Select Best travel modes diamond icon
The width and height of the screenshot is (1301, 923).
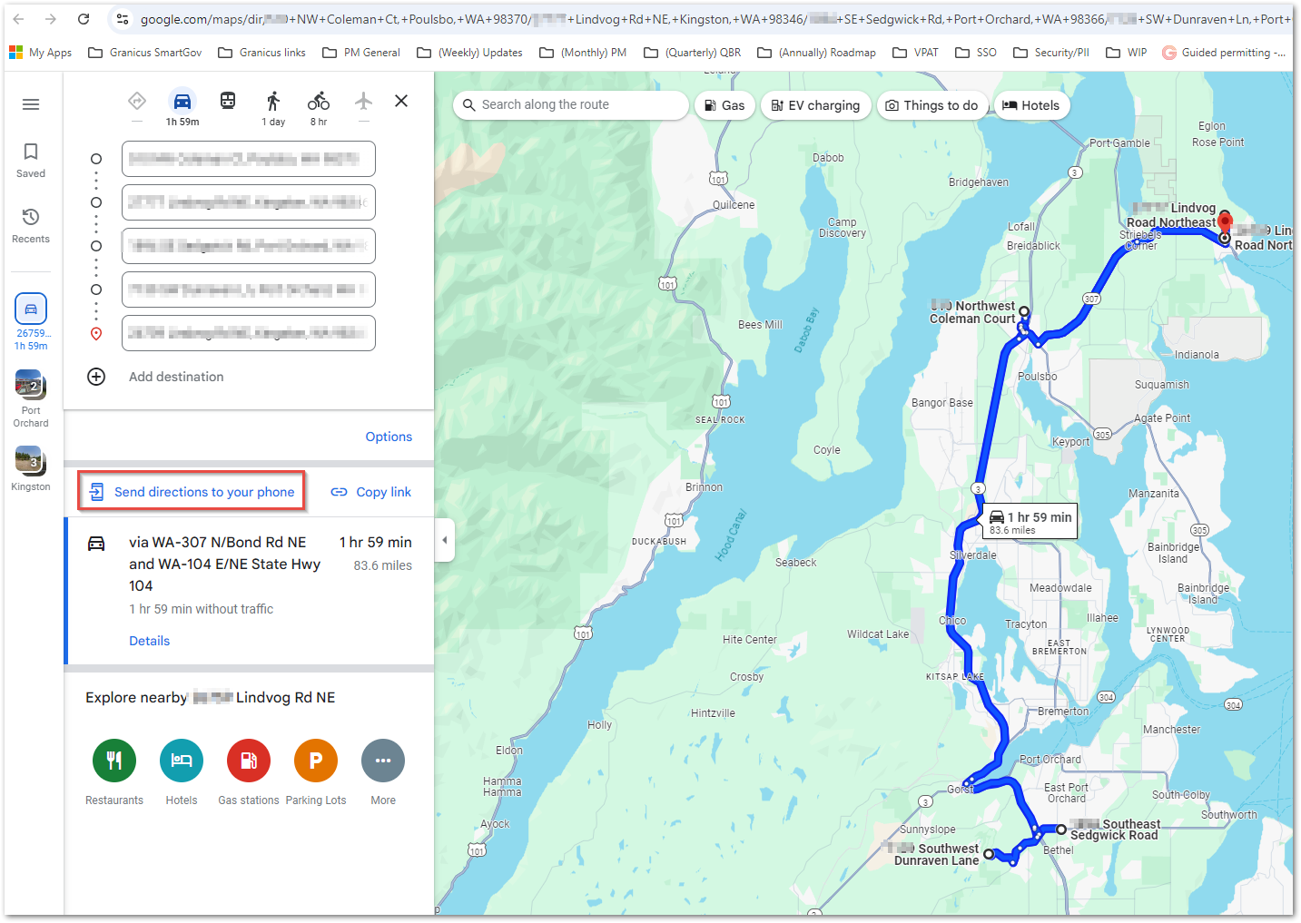tap(137, 101)
